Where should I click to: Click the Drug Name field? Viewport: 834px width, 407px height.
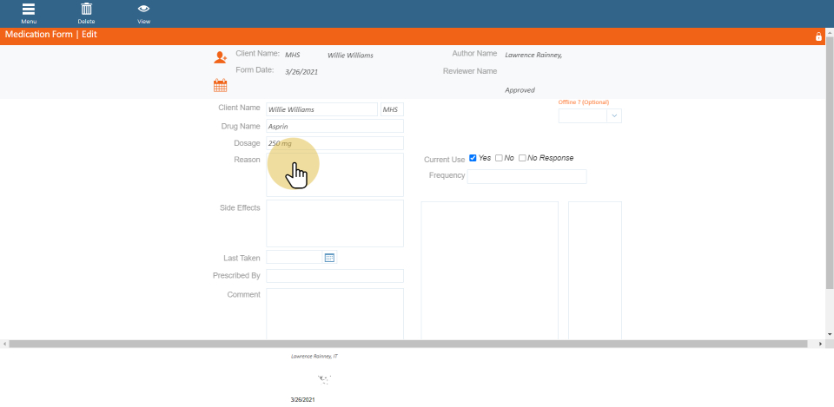point(334,127)
